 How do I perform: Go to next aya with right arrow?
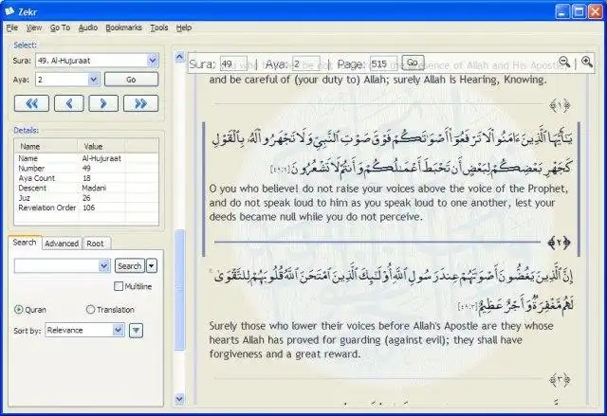pos(103,103)
